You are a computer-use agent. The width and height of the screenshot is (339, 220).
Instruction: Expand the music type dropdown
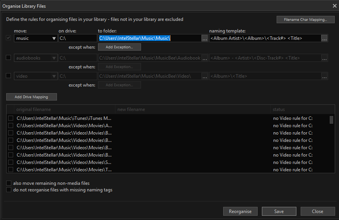[53, 38]
